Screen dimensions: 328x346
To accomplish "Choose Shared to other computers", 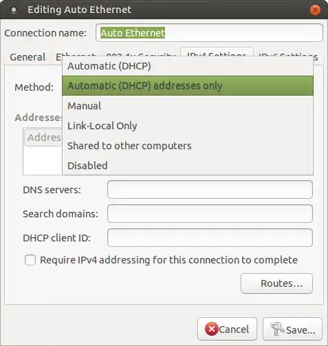I will (188, 146).
